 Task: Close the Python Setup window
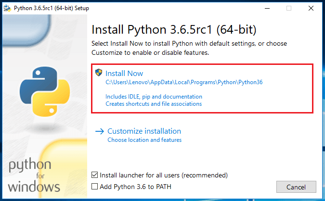click(311, 8)
